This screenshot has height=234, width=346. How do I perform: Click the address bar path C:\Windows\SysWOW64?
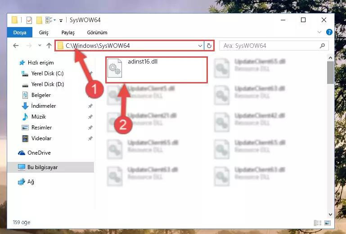pyautogui.click(x=98, y=46)
